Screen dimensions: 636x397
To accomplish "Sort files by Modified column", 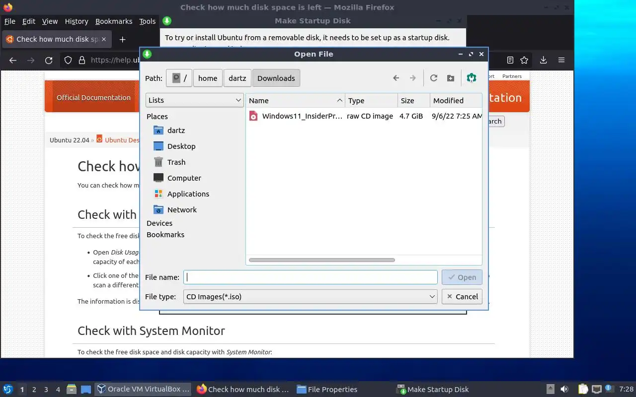I will [x=456, y=100].
